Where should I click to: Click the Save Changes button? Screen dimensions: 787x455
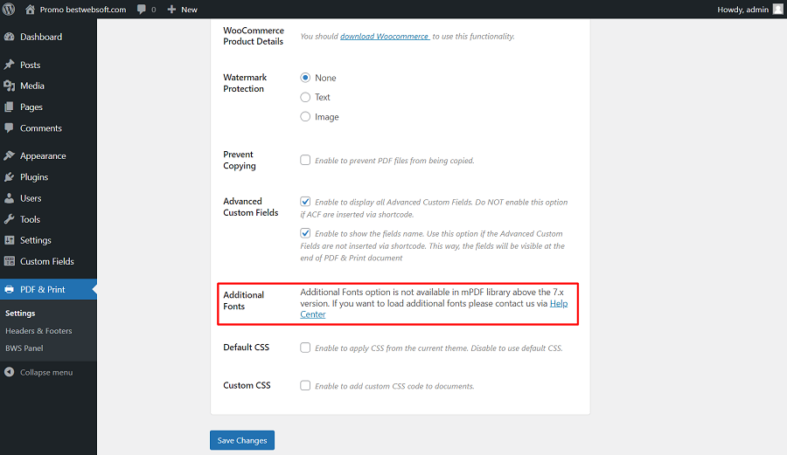[x=242, y=440]
